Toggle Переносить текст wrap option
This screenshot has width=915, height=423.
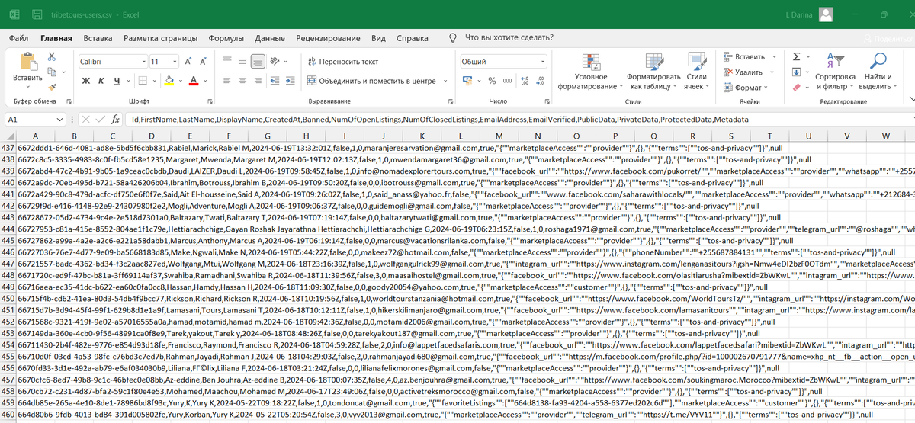tap(342, 62)
